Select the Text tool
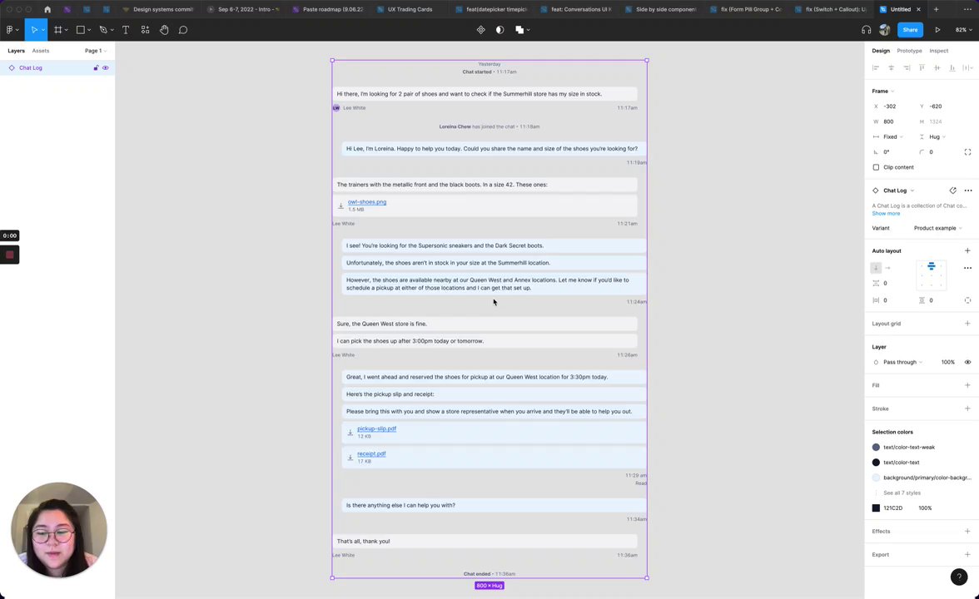The height and width of the screenshot is (599, 979). pos(126,29)
